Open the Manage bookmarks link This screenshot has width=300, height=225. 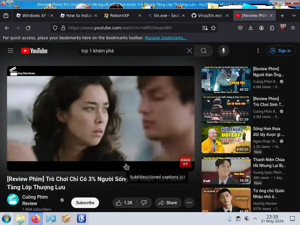coord(166,38)
